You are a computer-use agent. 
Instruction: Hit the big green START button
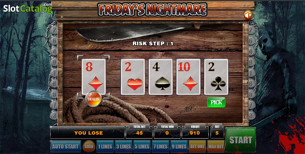tap(241, 140)
